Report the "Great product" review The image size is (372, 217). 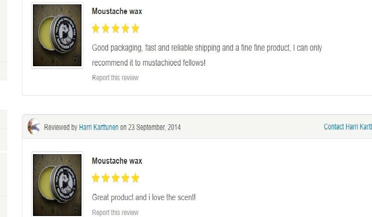(x=115, y=213)
